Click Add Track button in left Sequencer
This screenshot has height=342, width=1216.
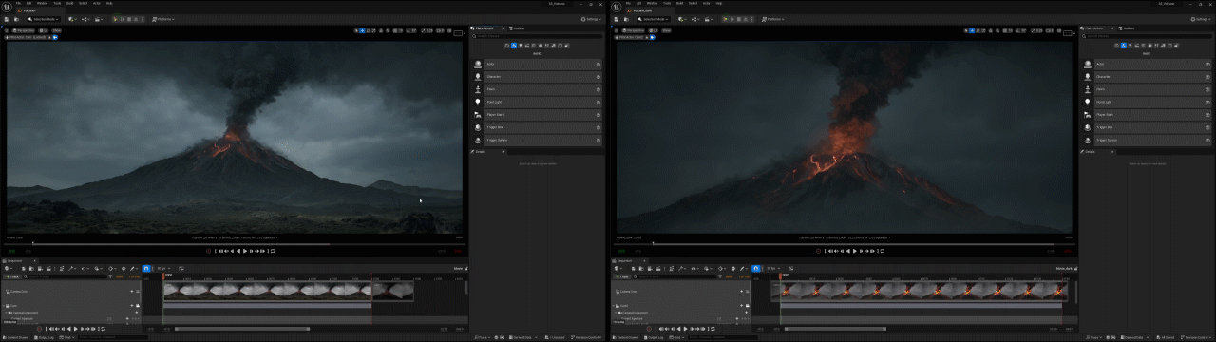13,276
